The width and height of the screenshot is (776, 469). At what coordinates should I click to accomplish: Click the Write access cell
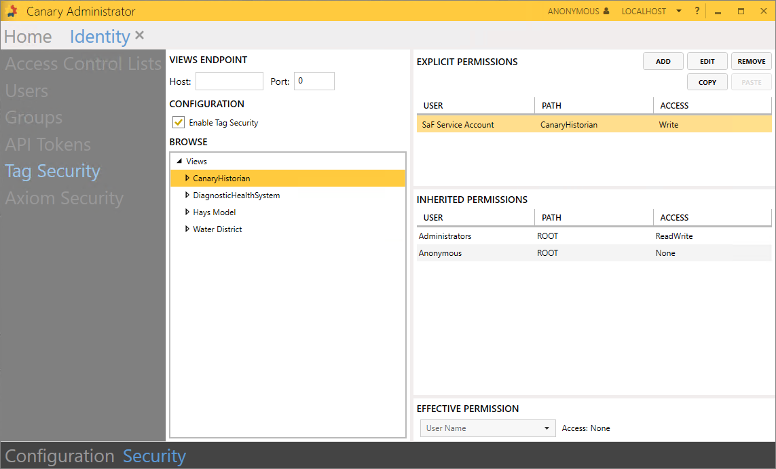[669, 125]
